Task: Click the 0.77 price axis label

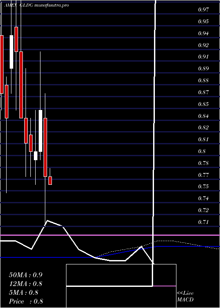Action: click(x=203, y=175)
